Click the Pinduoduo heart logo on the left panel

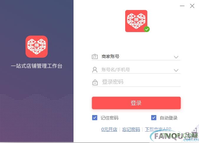37,47
